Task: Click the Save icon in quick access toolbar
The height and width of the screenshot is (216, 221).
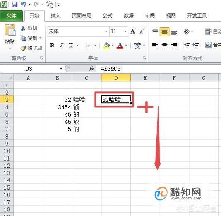Action: [14, 5]
